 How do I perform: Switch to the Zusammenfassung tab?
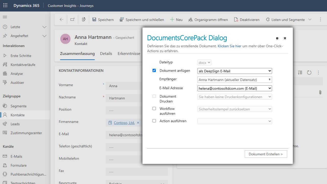point(77,54)
